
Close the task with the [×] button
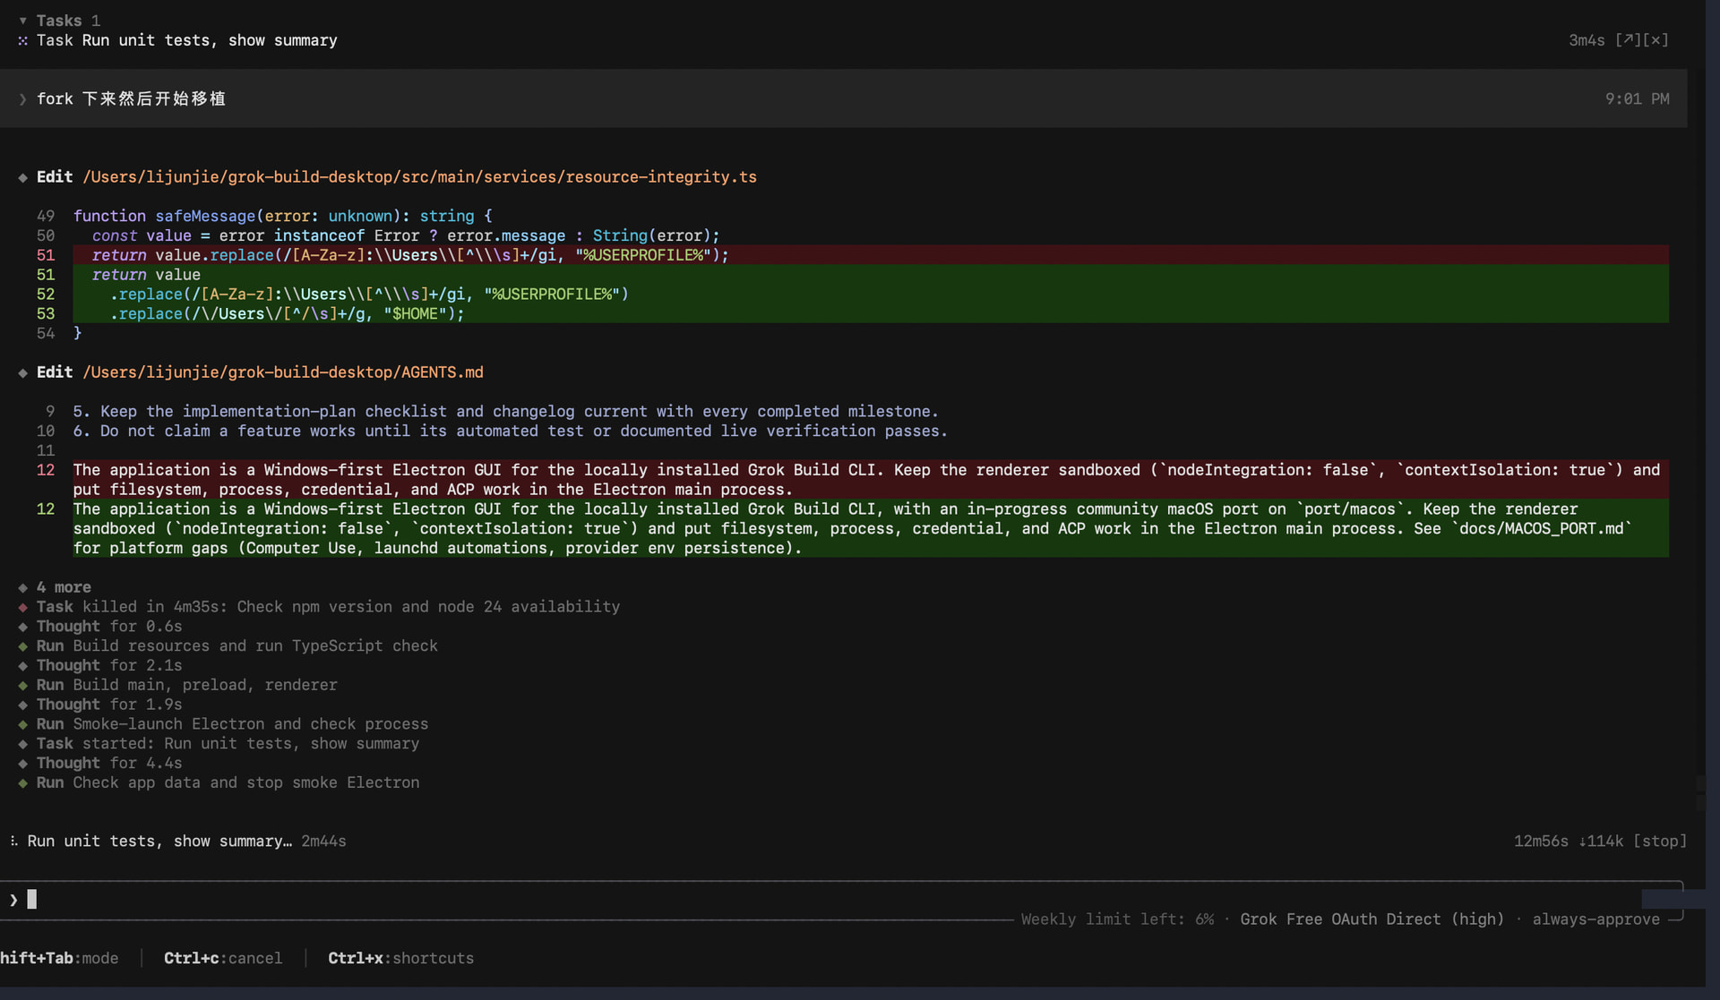(x=1655, y=40)
